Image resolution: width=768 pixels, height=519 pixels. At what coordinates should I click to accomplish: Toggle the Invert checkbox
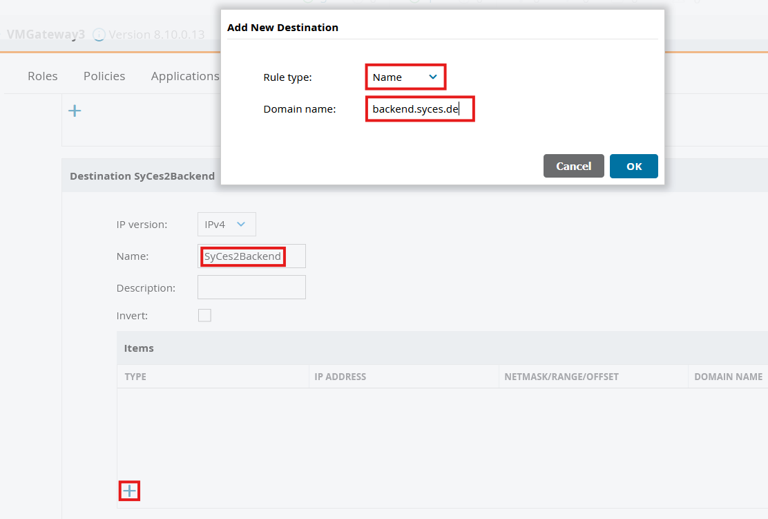[x=204, y=315]
